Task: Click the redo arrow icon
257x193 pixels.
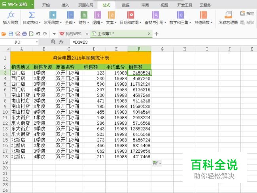Action: tap(45, 34)
